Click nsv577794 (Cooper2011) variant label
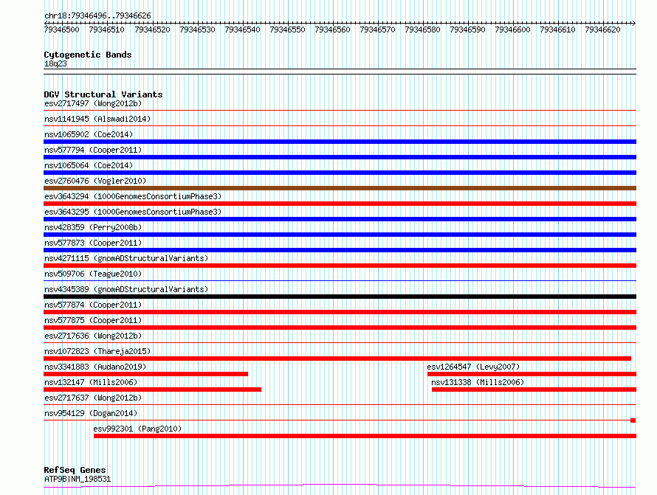The height and width of the screenshot is (495, 657). tap(93, 150)
